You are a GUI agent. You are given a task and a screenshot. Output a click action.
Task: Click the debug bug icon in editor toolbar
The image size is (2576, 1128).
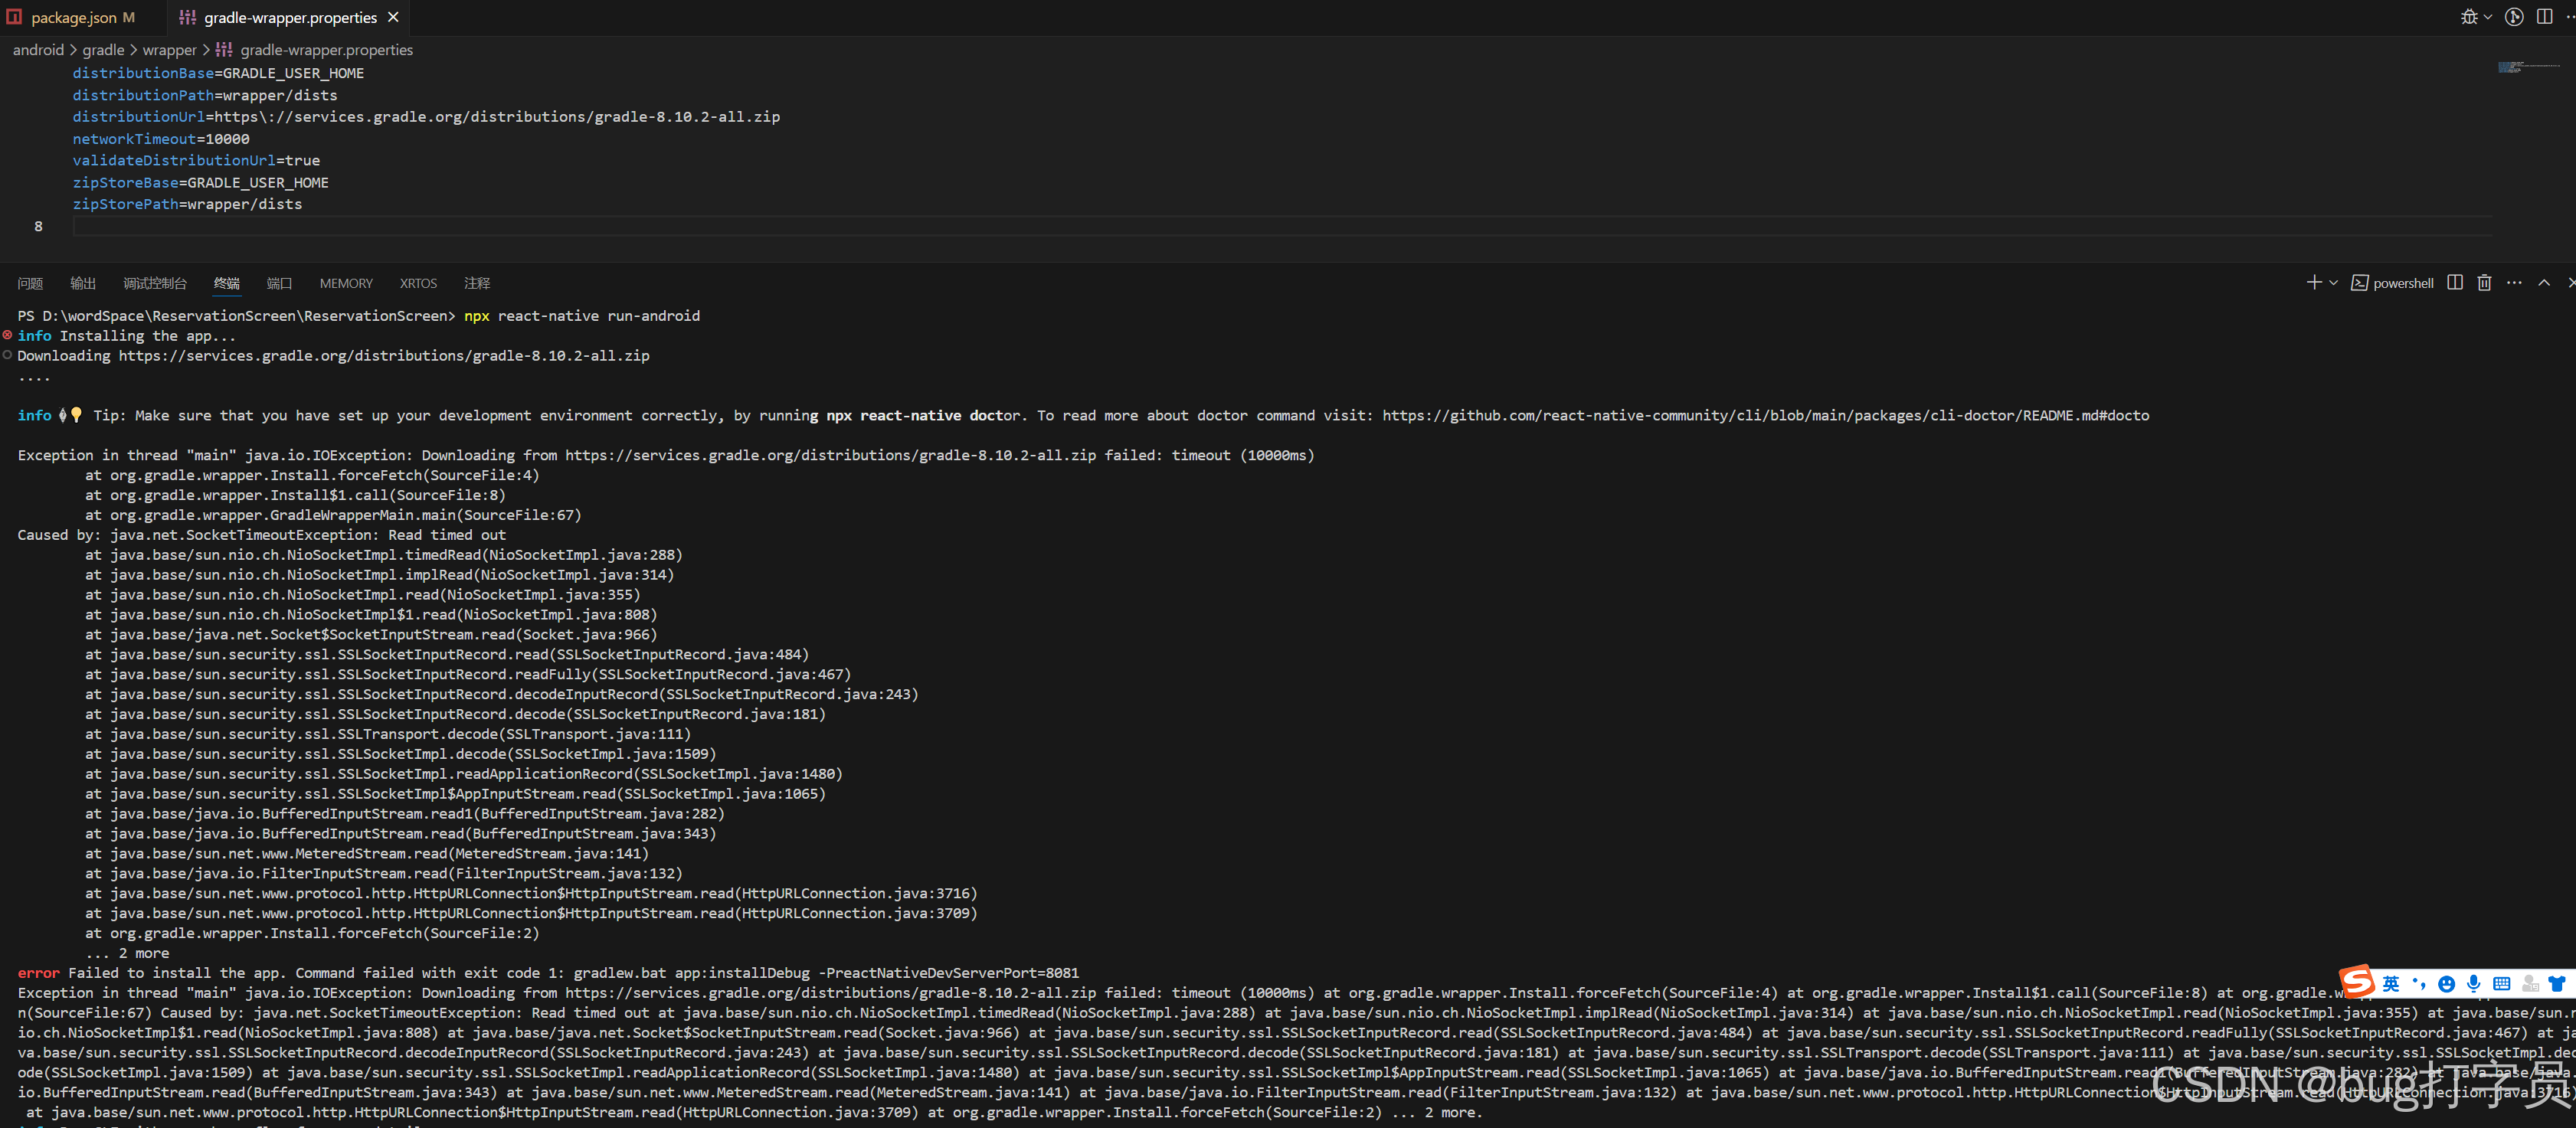2469,17
